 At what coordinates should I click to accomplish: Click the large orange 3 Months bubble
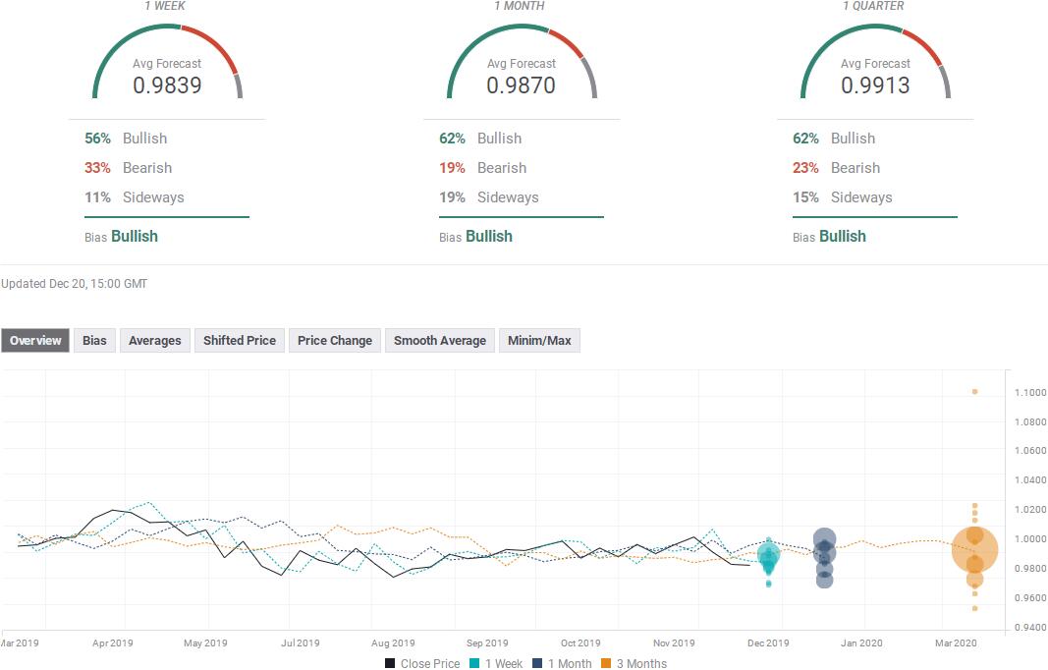tap(974, 549)
